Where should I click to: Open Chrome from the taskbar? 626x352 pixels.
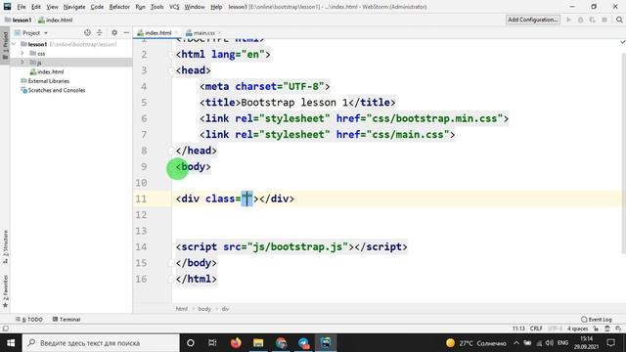tap(281, 343)
